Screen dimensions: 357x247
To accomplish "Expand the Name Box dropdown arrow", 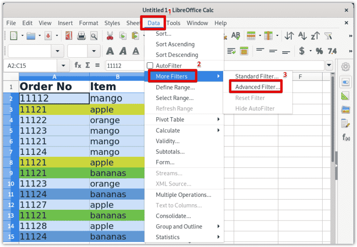I will (x=63, y=66).
